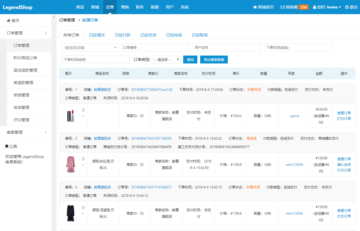Click the pink dress product thumbnail
Screen dimensions: 360x231
click(71, 164)
